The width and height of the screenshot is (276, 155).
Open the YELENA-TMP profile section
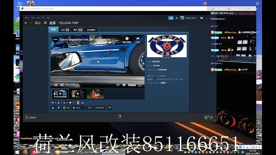[69, 23]
